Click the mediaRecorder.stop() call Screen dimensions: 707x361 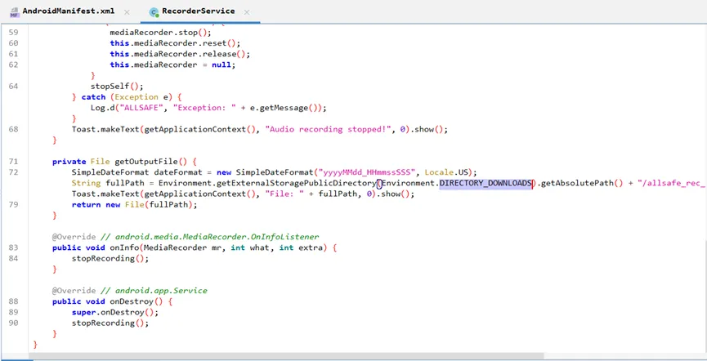coord(160,33)
